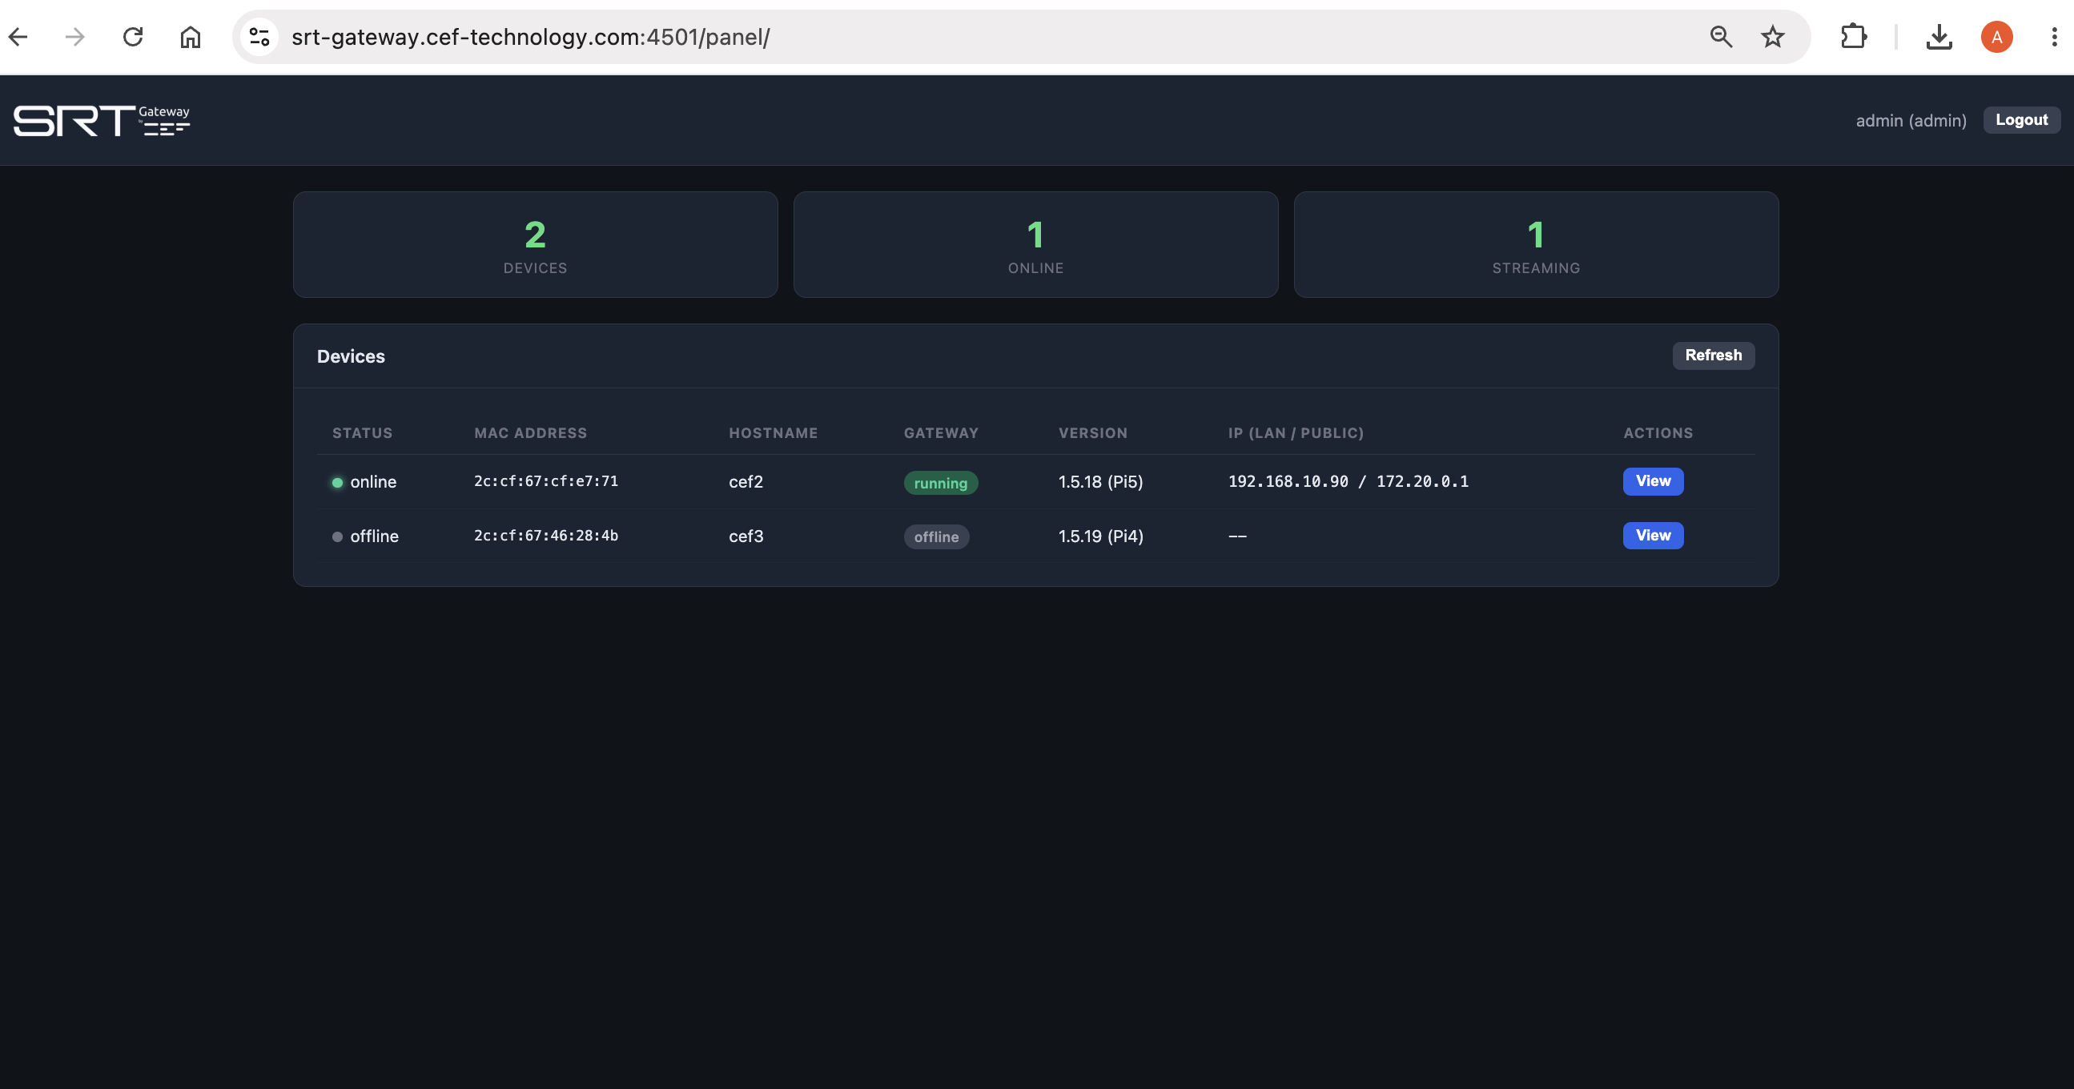The width and height of the screenshot is (2074, 1089).
Task: Click the offline status text in STATUS column
Action: (x=375, y=536)
